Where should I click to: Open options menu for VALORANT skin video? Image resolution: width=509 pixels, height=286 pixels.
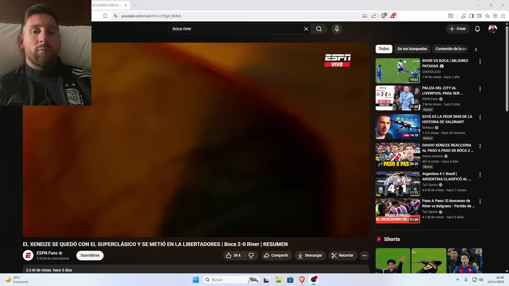pos(480,117)
